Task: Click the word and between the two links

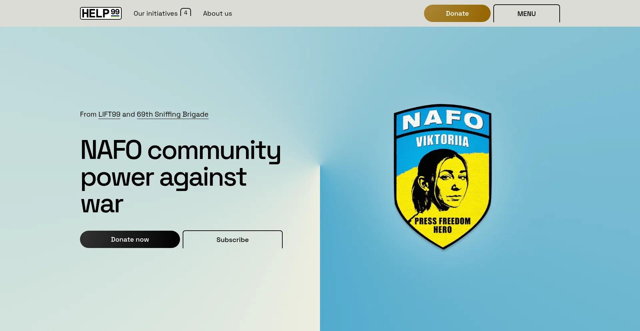Action: 129,114
